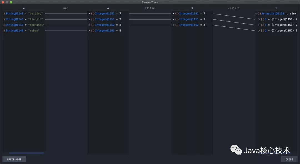This screenshot has width=300, height=164.
Task: Select the String@1145 = "beijing" row
Action: pyautogui.click(x=24, y=14)
